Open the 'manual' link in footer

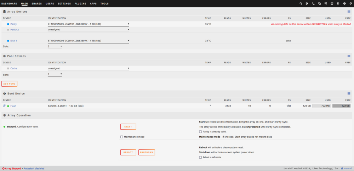click(348, 169)
